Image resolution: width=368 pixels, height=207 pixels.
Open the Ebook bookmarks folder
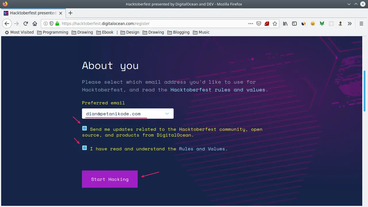coord(105,32)
